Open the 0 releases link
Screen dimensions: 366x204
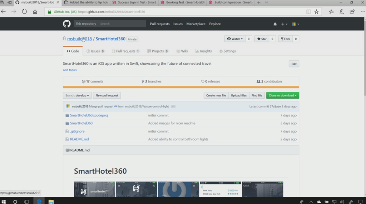point(211,81)
